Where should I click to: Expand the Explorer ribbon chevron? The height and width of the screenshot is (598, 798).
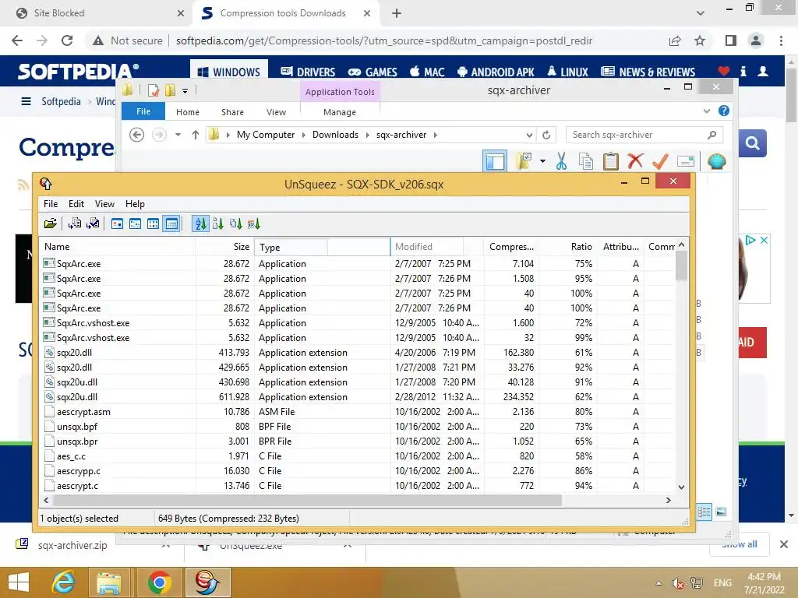(706, 111)
